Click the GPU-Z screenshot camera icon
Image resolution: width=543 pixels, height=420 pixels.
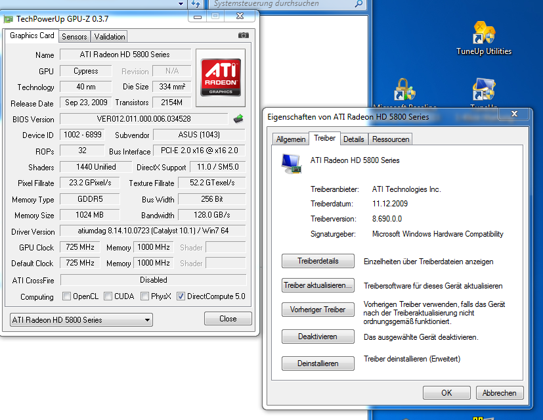point(244,35)
